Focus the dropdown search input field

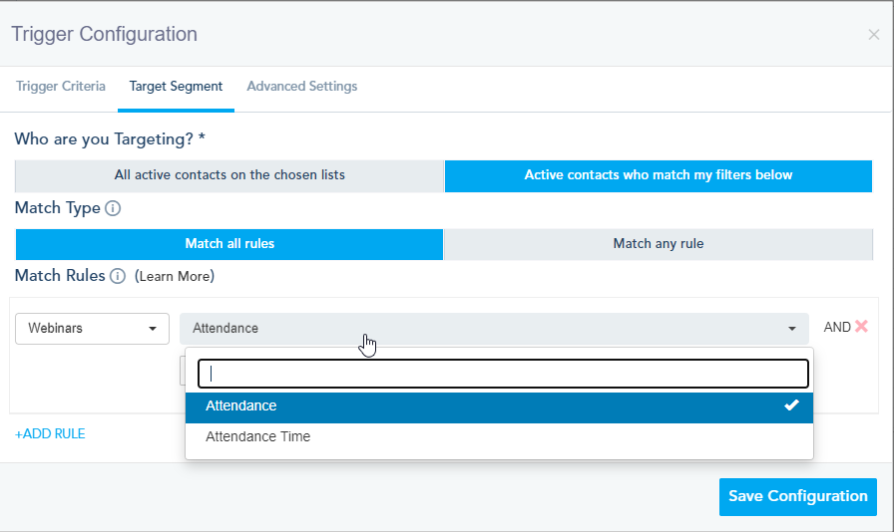point(503,374)
